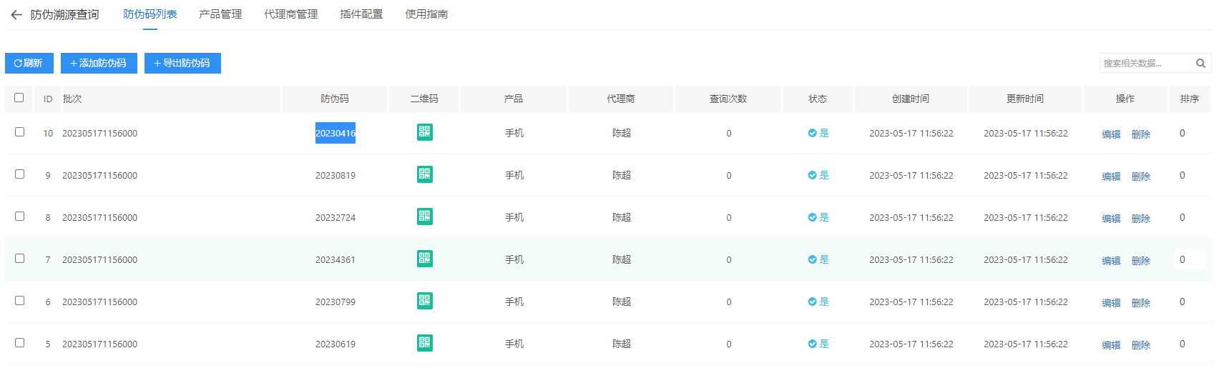The image size is (1219, 368).
Task: Select the checkbox for row ID 9
Action: 20,174
